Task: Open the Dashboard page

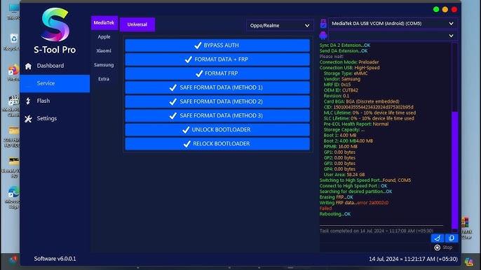Action: point(50,66)
